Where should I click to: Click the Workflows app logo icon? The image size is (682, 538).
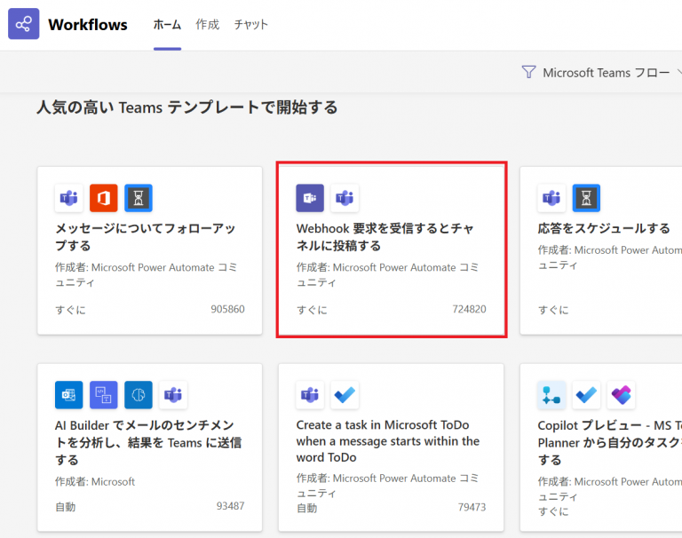[x=24, y=24]
